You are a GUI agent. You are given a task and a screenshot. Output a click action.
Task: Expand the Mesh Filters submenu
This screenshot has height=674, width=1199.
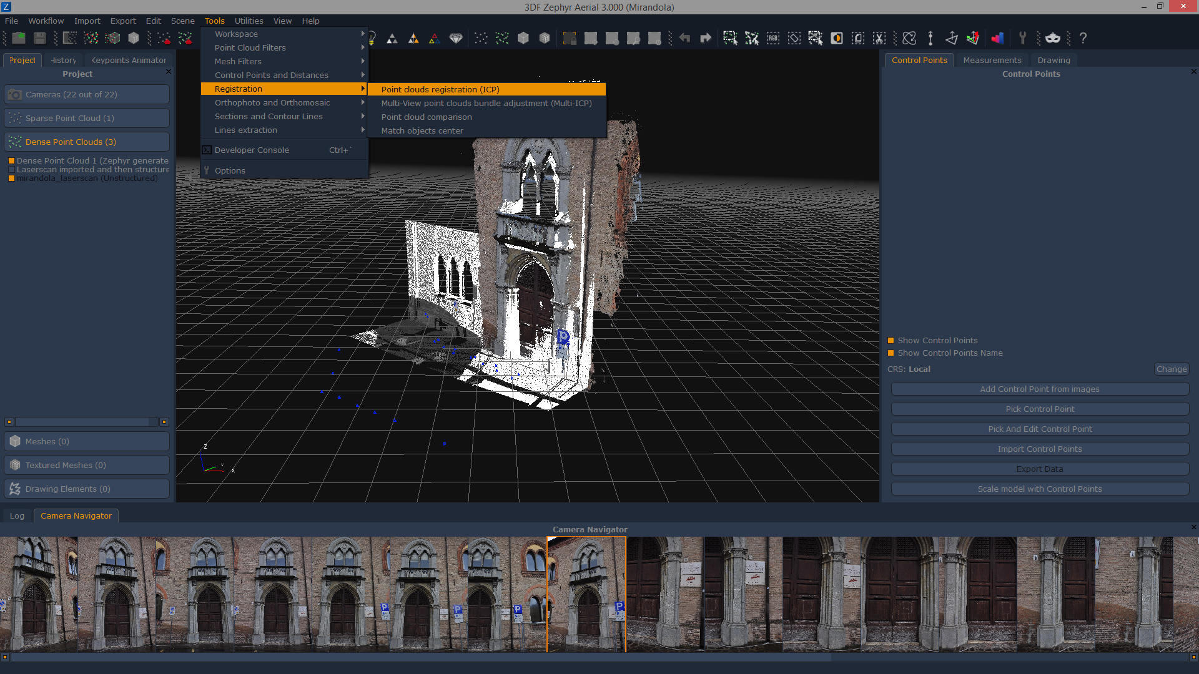click(x=238, y=61)
